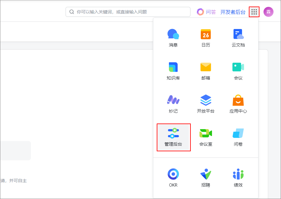Focus the keyword search input field
The width and height of the screenshot is (281, 199).
point(128,12)
